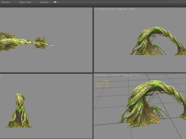Click the Perspective viewport name label
This screenshot has width=186, height=139.
pos(106,75)
